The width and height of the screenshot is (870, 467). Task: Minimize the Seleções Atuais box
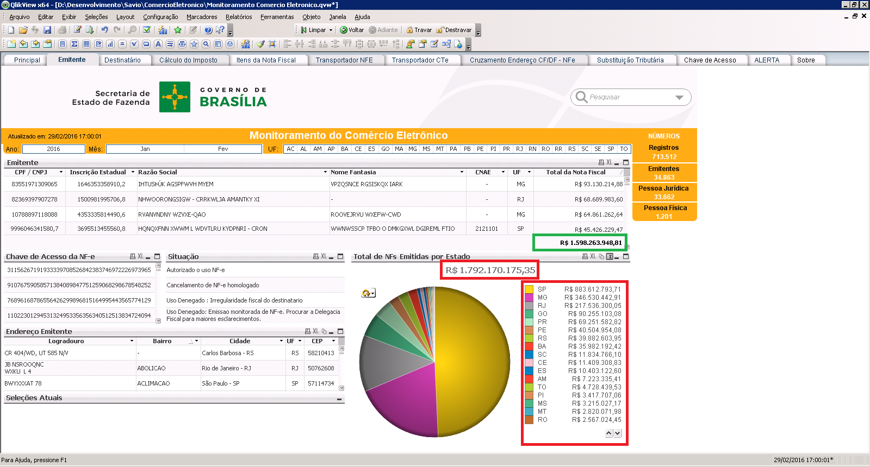[339, 399]
